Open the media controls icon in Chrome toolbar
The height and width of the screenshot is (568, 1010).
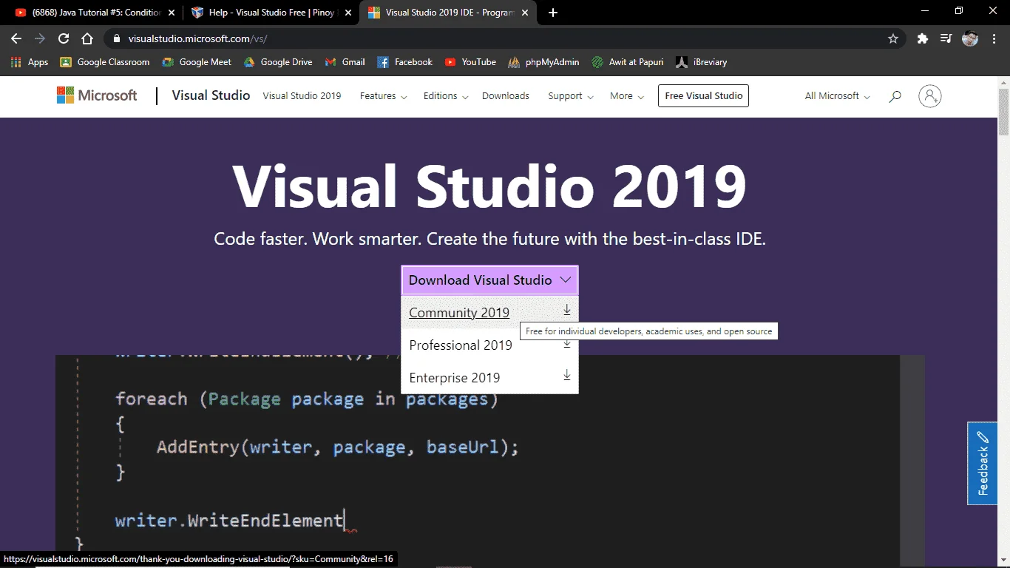946,38
